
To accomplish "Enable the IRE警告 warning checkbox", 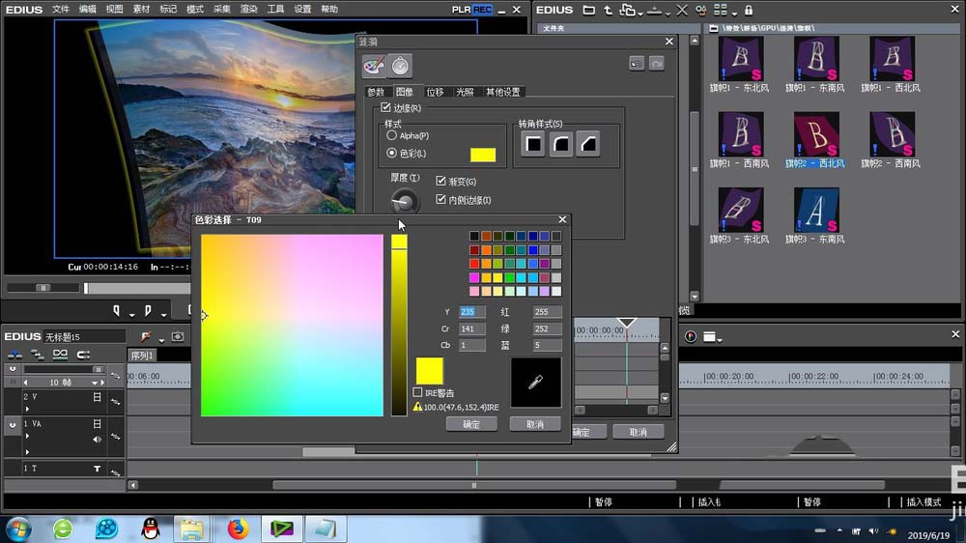I will tap(417, 393).
